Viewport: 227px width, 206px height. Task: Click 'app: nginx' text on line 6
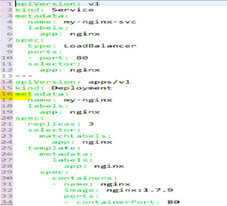[x=70, y=34]
